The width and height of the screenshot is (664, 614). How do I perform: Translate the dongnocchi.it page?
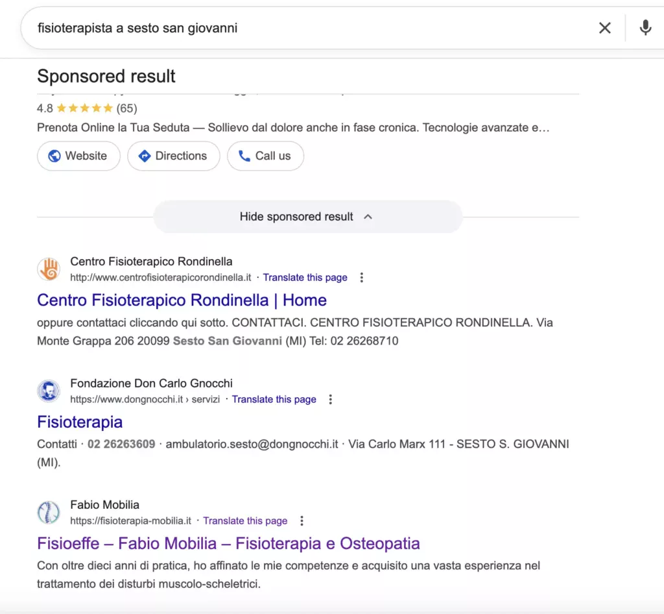(x=274, y=399)
